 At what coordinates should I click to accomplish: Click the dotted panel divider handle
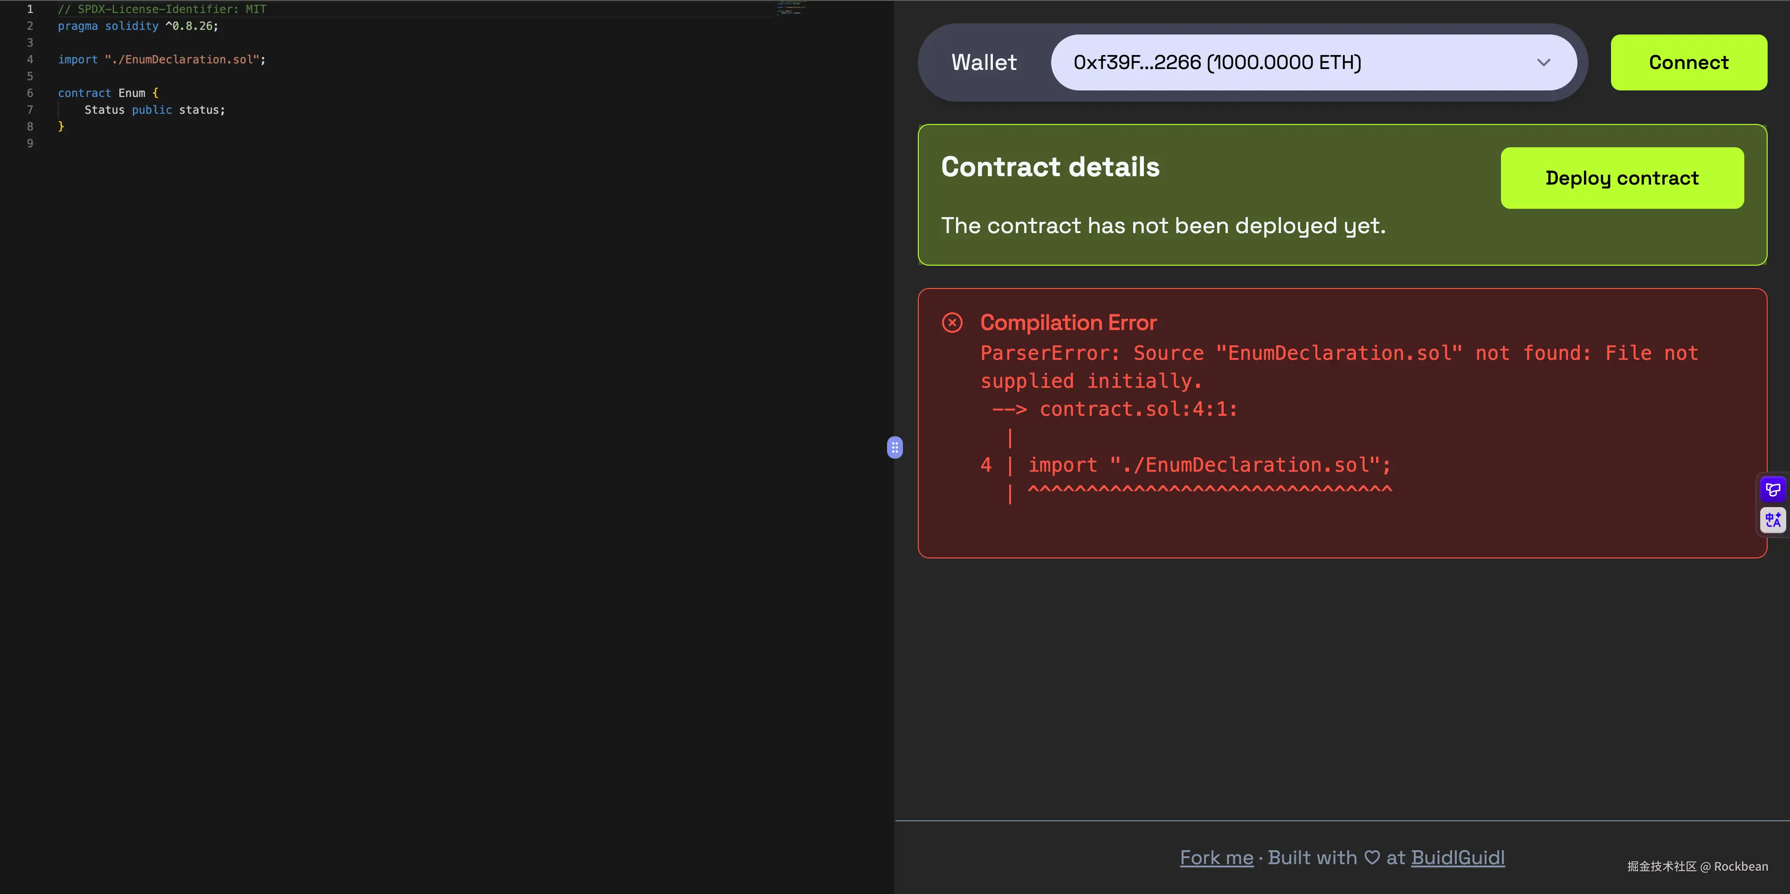[895, 447]
